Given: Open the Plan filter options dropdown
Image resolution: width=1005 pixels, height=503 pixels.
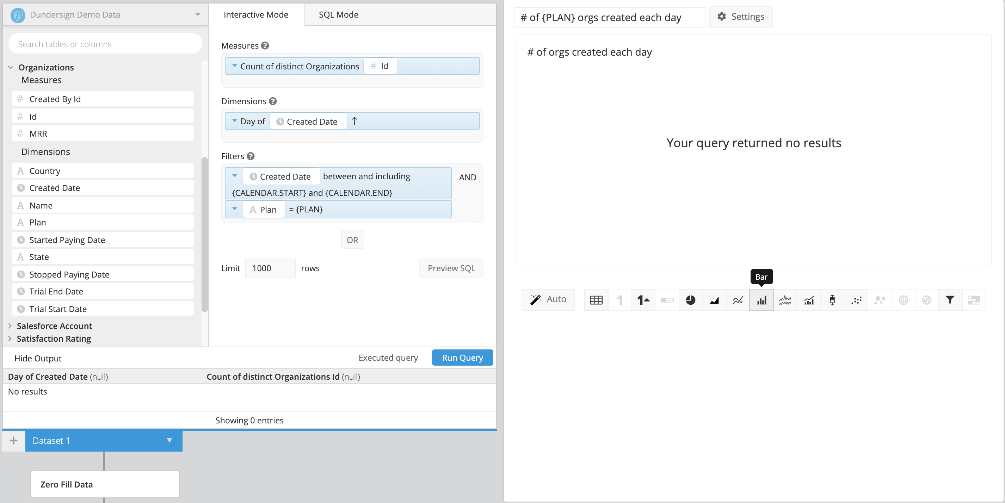Looking at the screenshot, I should click(234, 209).
